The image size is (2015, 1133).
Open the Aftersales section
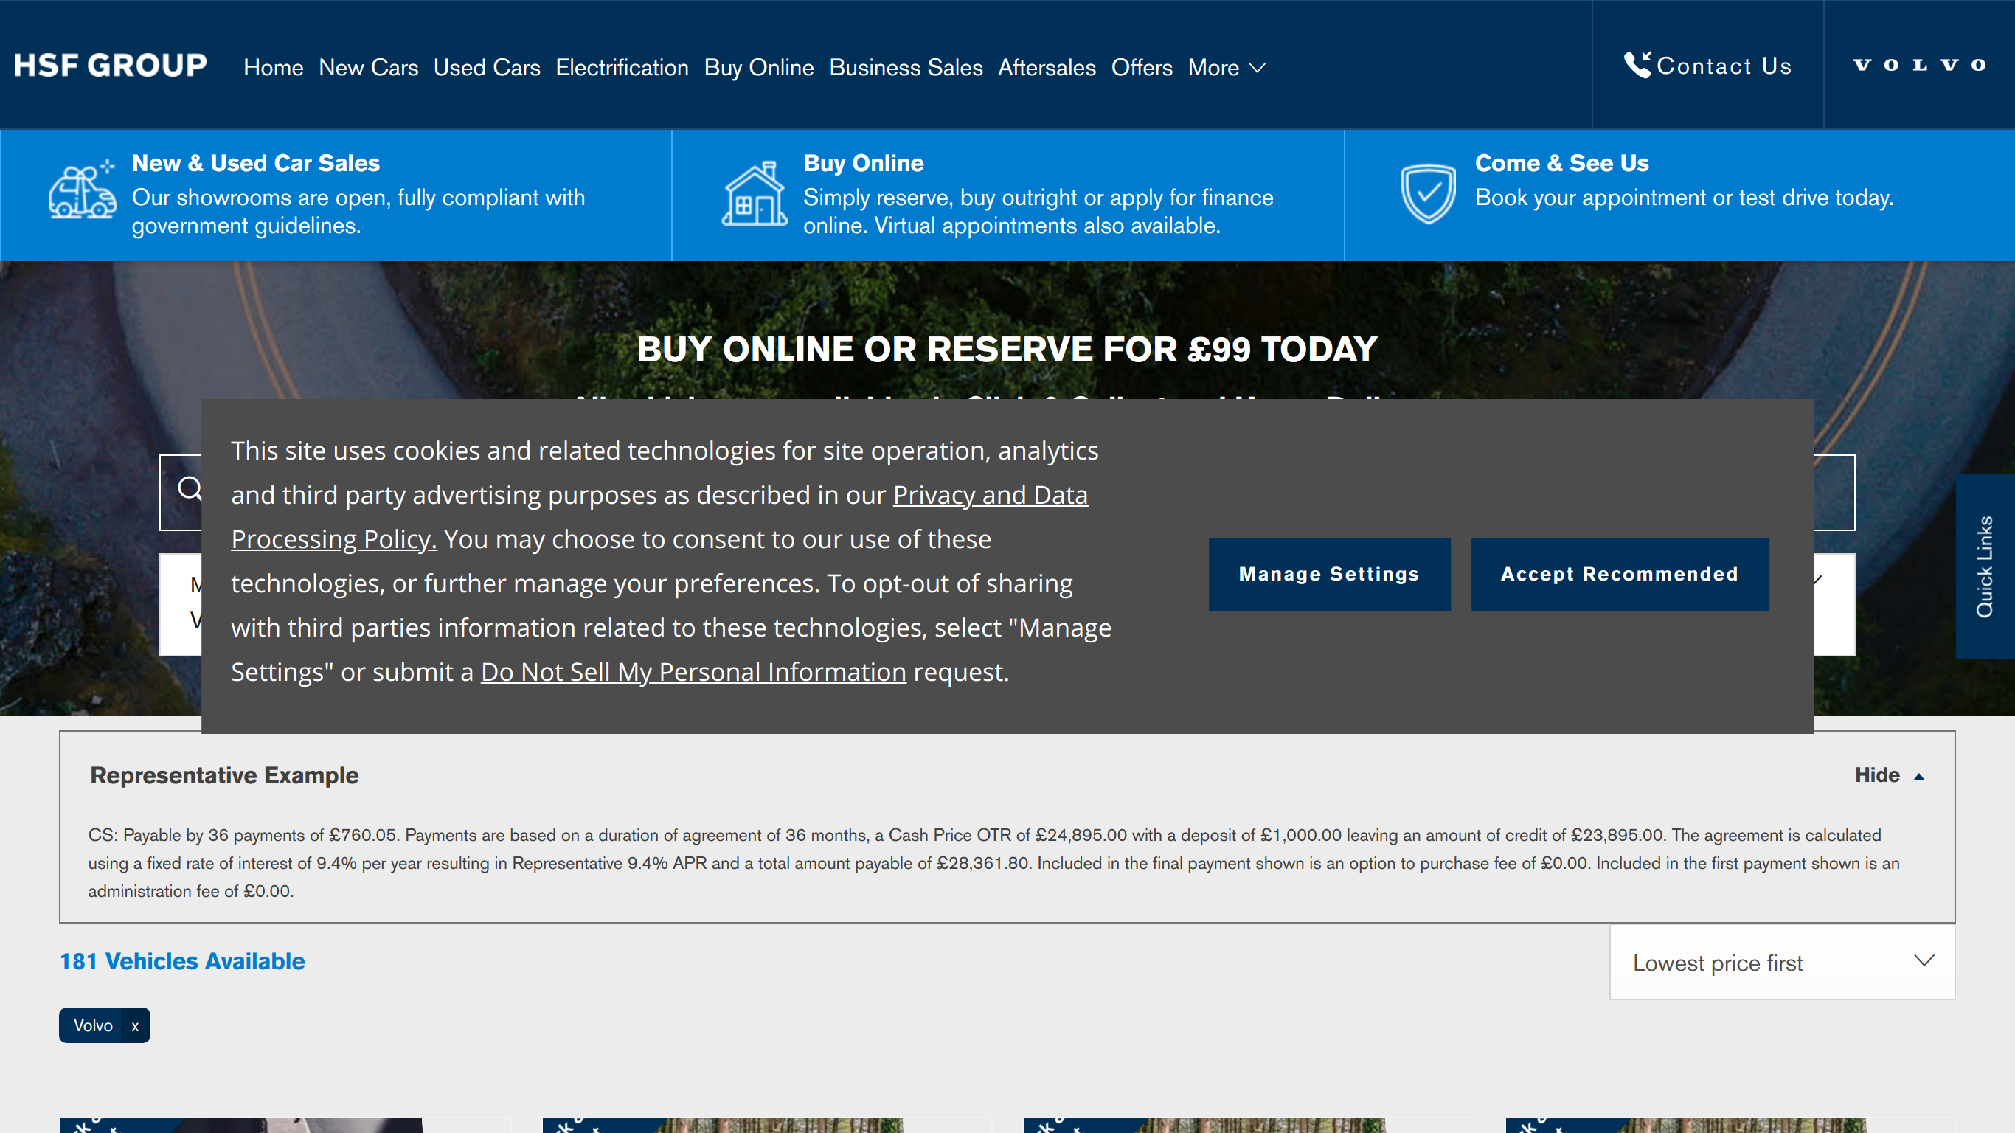tap(1047, 67)
